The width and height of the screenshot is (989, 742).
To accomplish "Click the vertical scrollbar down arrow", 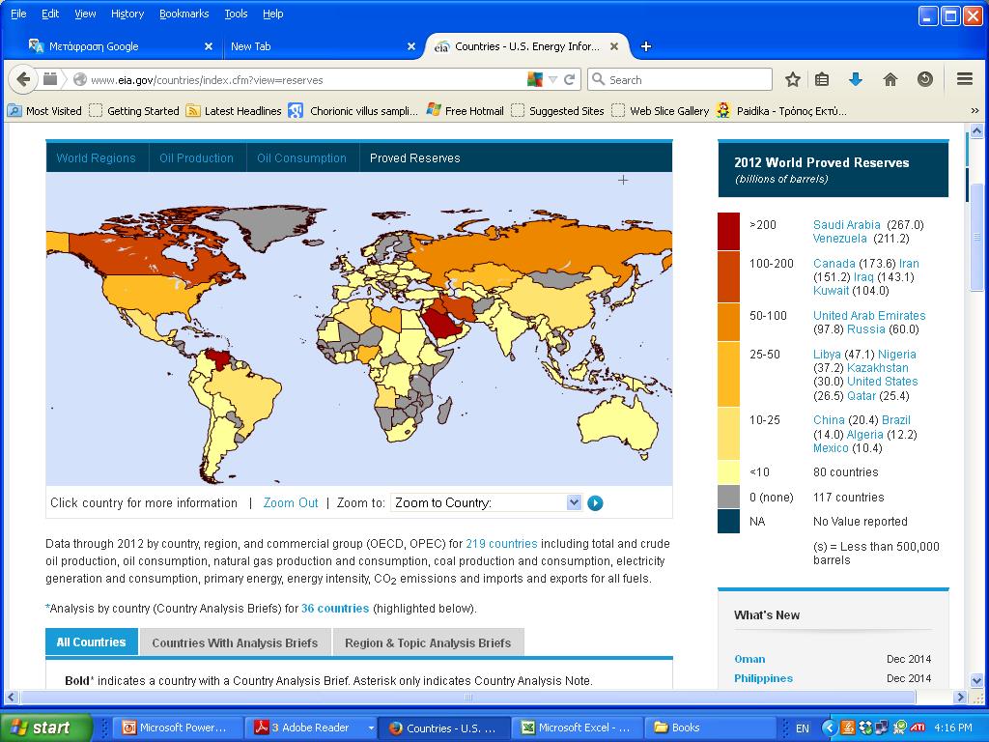I will (976, 681).
